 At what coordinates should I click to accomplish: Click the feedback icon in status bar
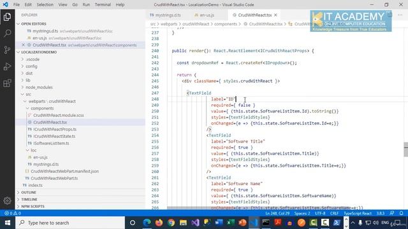tap(392, 213)
